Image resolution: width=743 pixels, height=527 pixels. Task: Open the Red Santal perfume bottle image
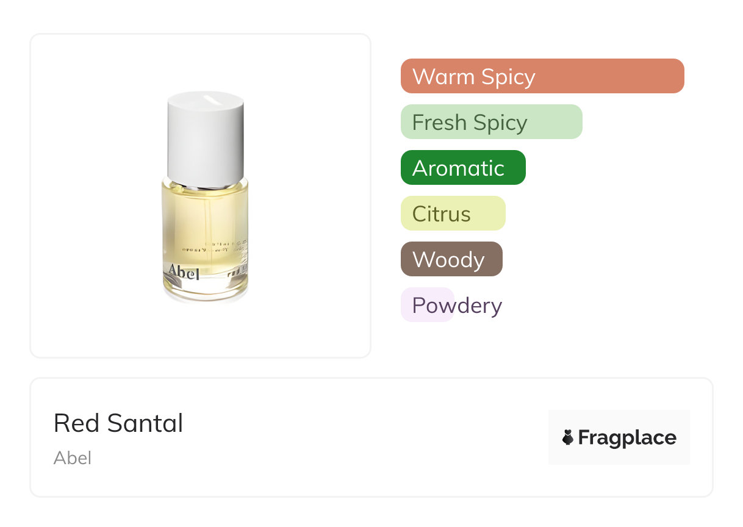click(x=206, y=196)
